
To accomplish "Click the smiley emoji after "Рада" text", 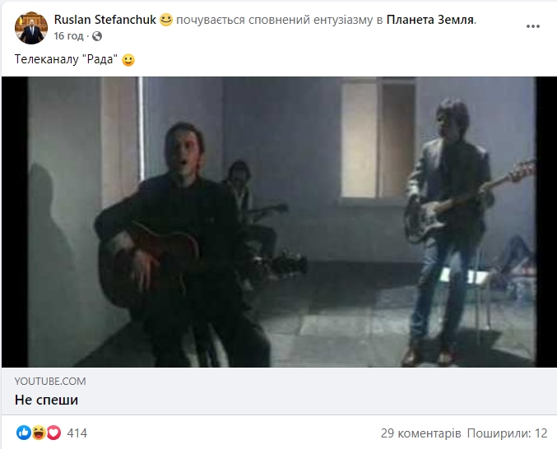I will [x=128, y=60].
